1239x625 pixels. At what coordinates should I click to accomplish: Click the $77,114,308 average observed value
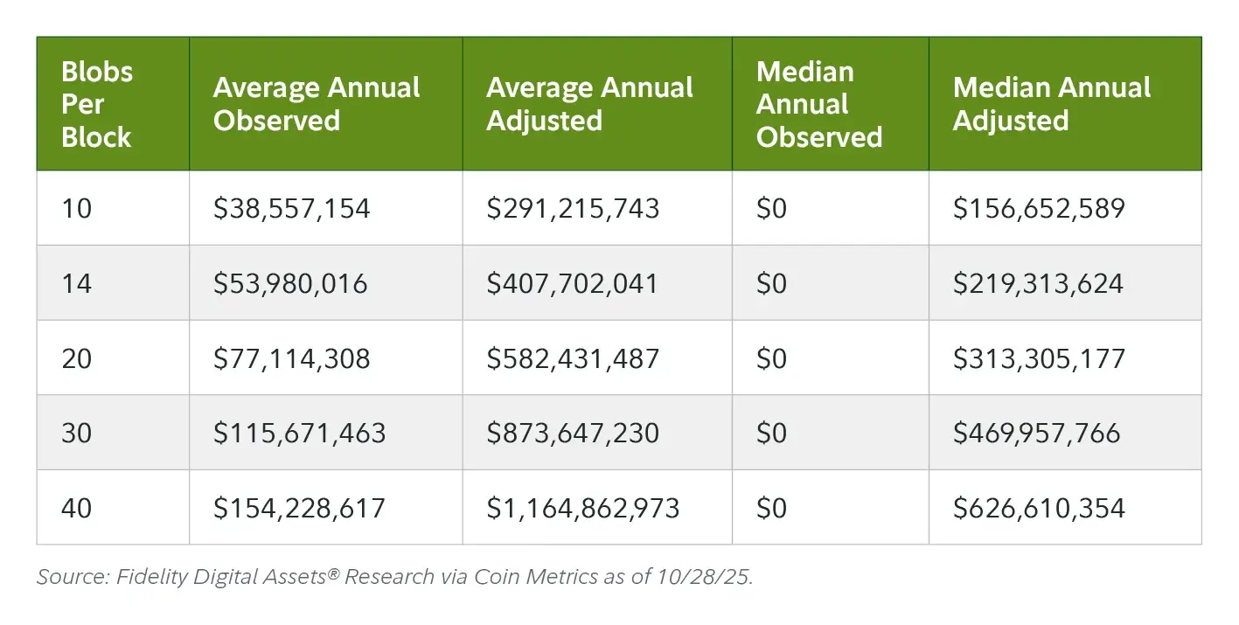coord(291,359)
